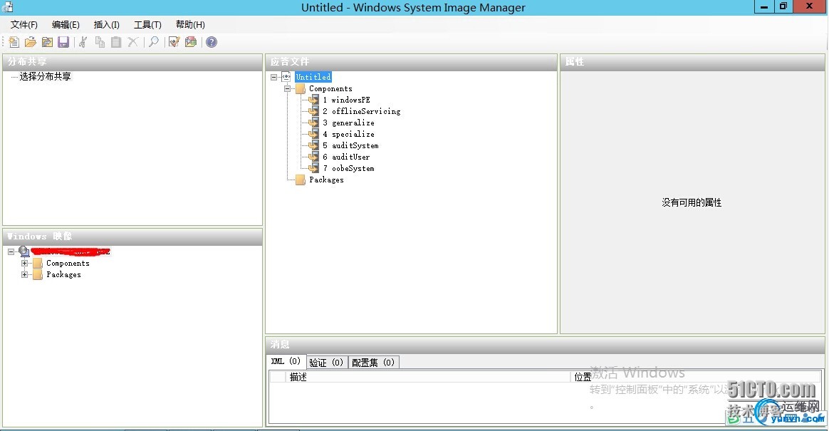Open Find with the magnifier icon
829x431 pixels.
(x=154, y=42)
